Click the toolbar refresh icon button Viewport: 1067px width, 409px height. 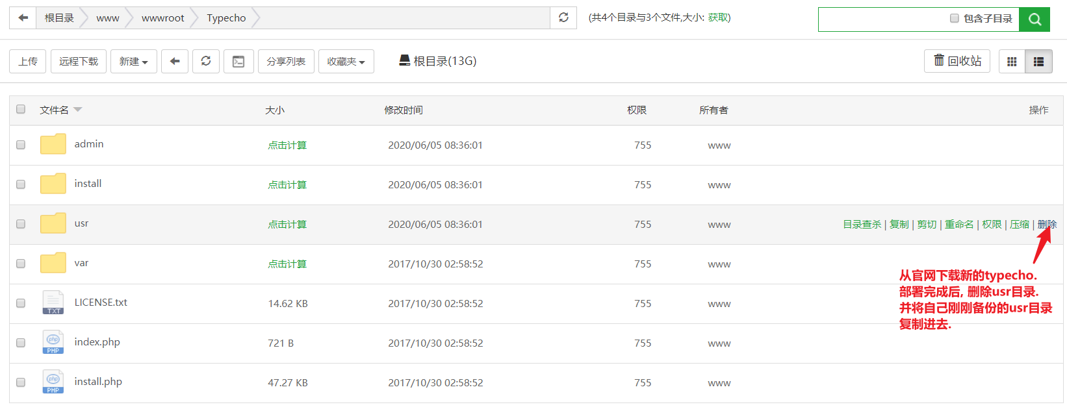pos(206,61)
